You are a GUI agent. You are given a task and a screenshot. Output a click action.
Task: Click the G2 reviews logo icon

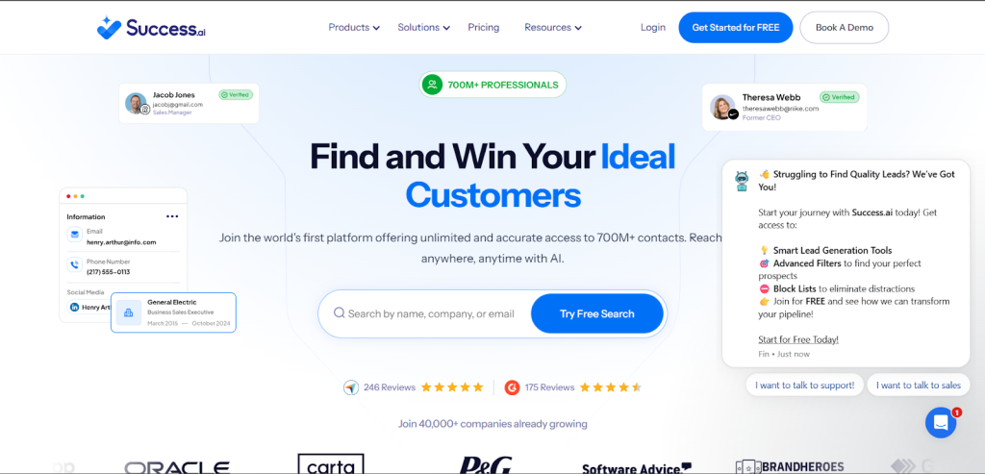pyautogui.click(x=512, y=387)
